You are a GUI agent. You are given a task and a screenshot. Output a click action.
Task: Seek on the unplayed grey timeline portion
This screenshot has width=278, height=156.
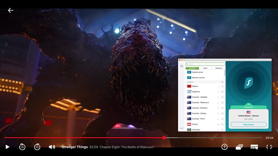pyautogui.click(x=214, y=138)
